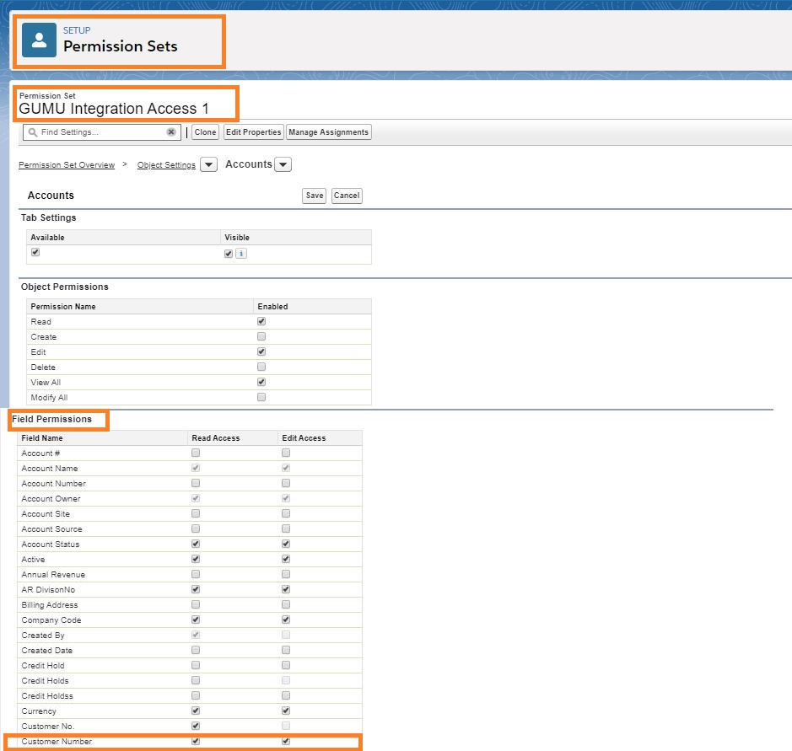Click the 'GUMU Integration Access 1' title
792x751 pixels.
(x=114, y=109)
